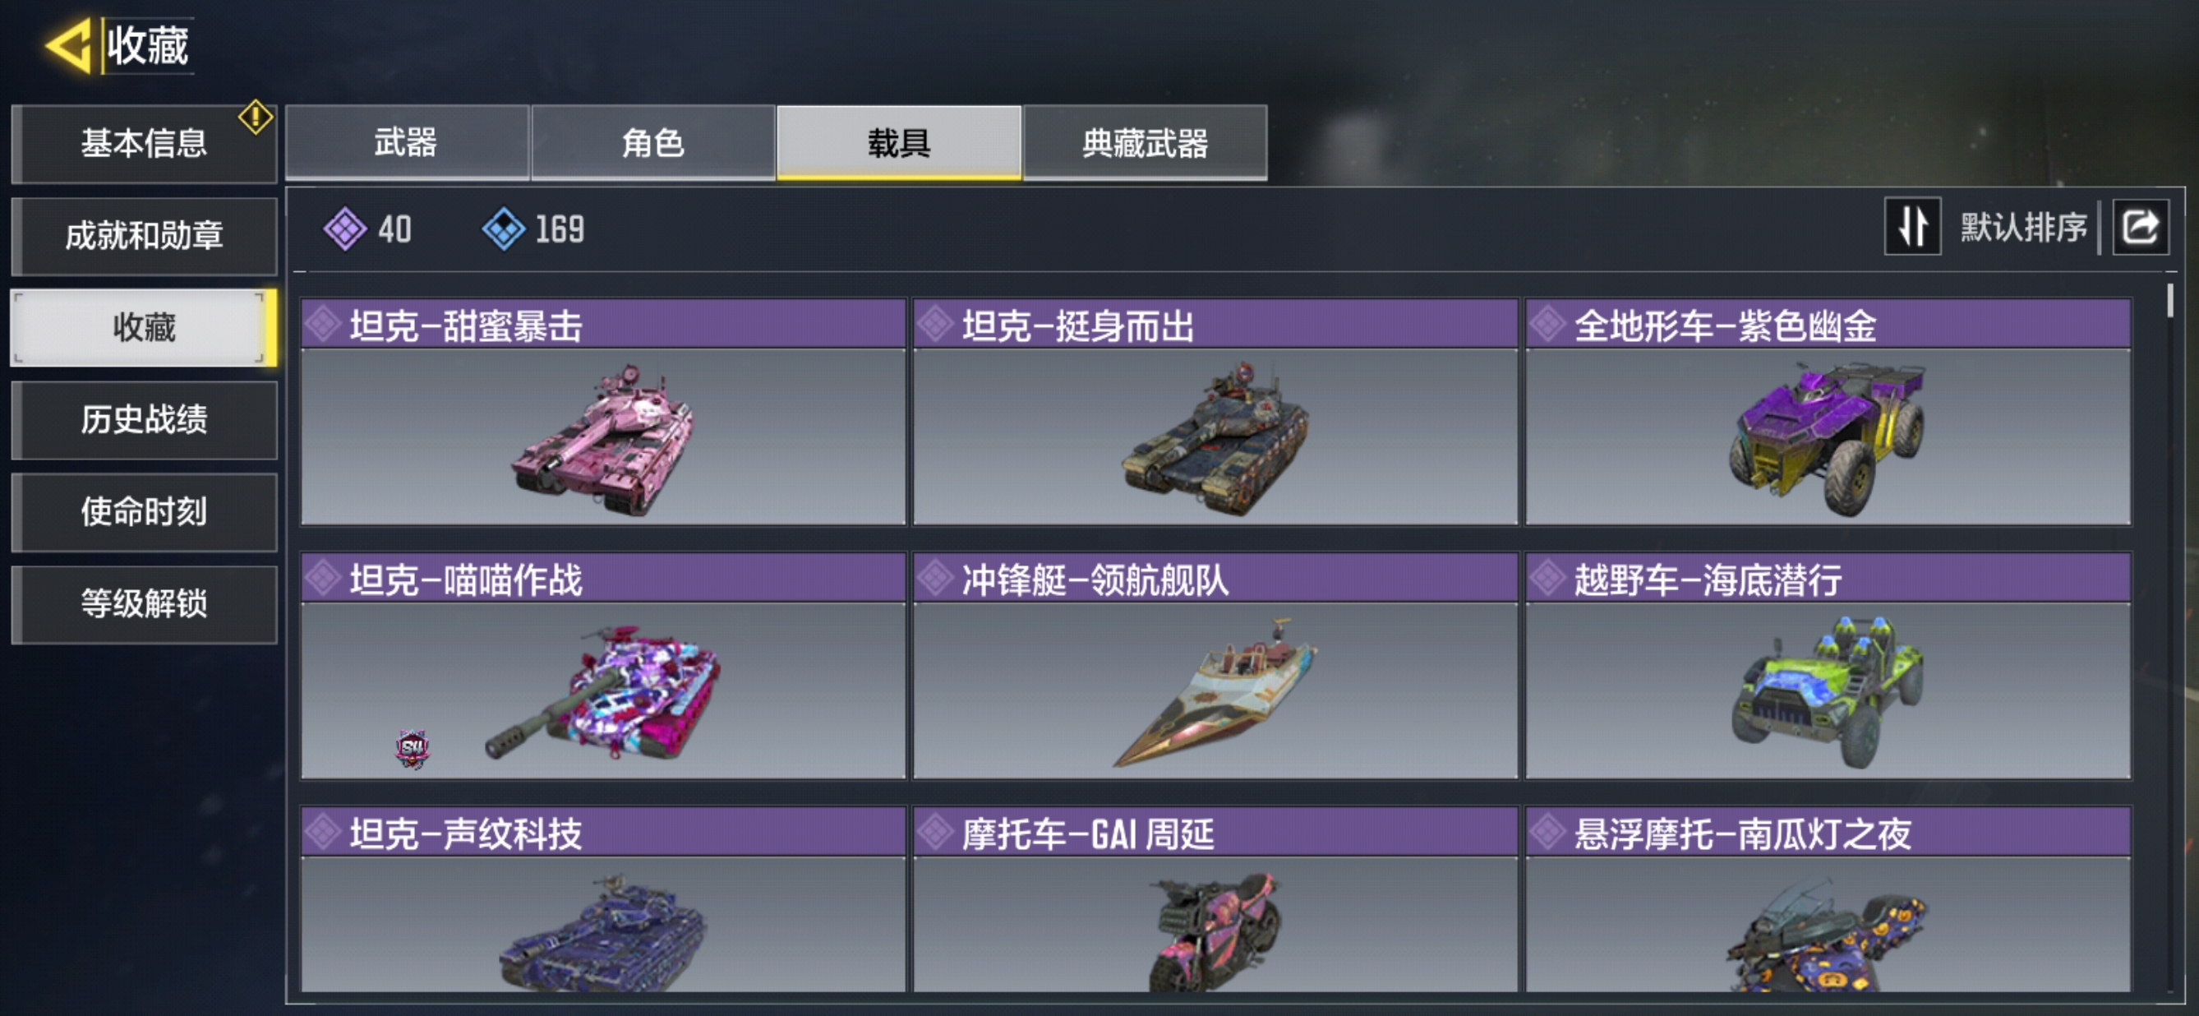Click the SNL emblem on 坦克-喵喵作战 card
This screenshot has width=2199, height=1016.
click(413, 749)
